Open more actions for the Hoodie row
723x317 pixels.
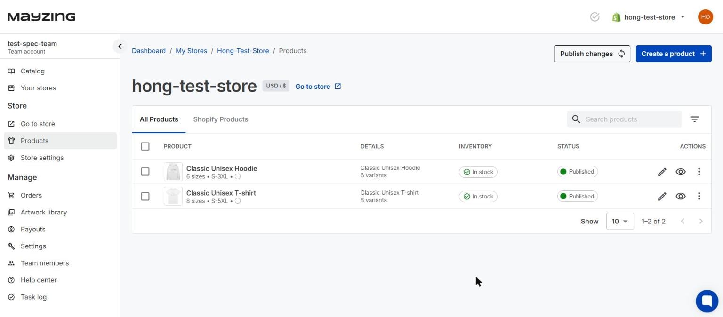point(699,172)
